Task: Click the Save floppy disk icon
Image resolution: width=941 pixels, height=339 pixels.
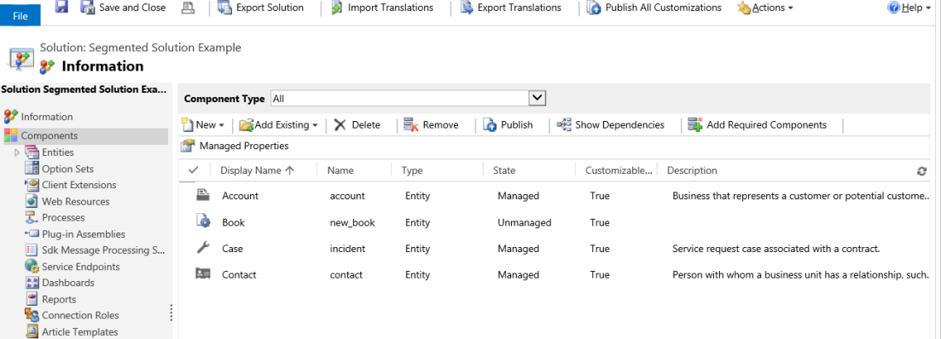Action: point(61,8)
